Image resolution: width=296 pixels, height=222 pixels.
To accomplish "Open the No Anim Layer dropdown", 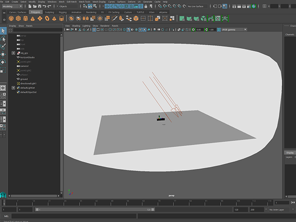I will click(281, 210).
